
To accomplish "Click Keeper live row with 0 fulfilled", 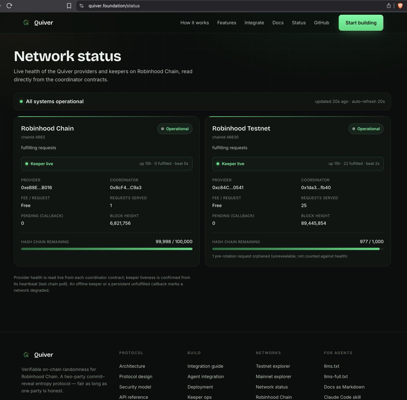I will pos(106,164).
